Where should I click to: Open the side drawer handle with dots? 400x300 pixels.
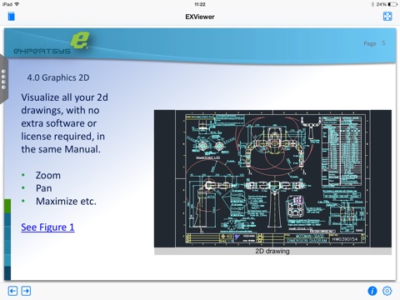(4, 79)
